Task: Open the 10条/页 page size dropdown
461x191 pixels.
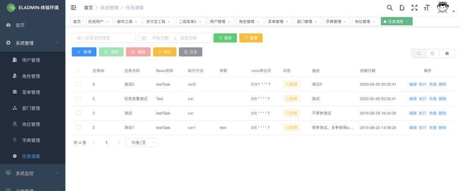Action: pos(141,142)
